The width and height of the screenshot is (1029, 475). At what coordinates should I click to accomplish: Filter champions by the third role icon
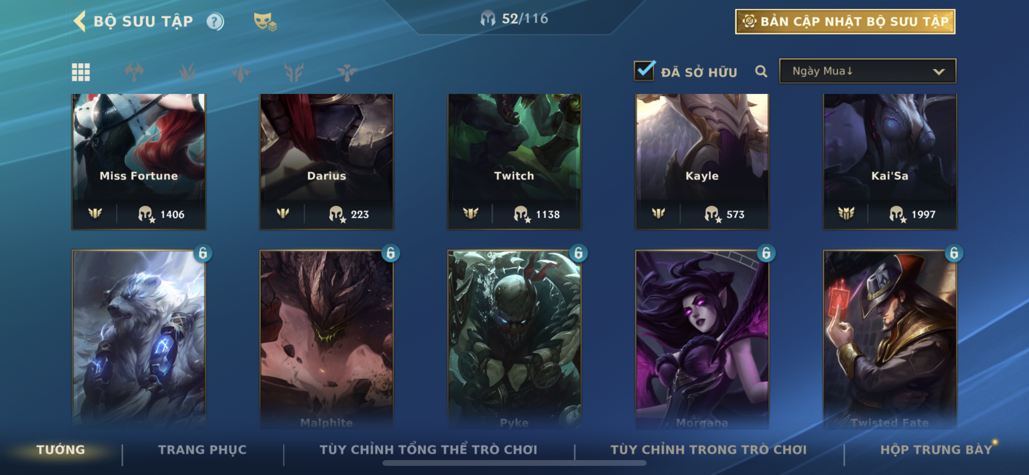(240, 72)
